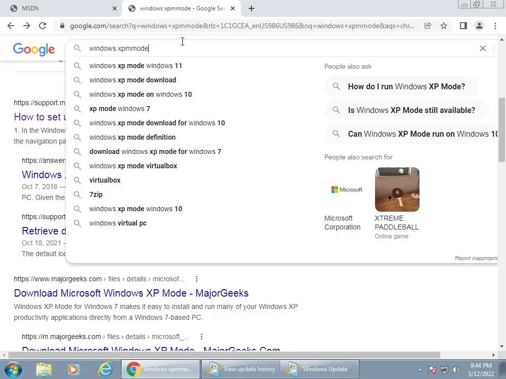Open Internet Explorer from the taskbar

(106, 369)
